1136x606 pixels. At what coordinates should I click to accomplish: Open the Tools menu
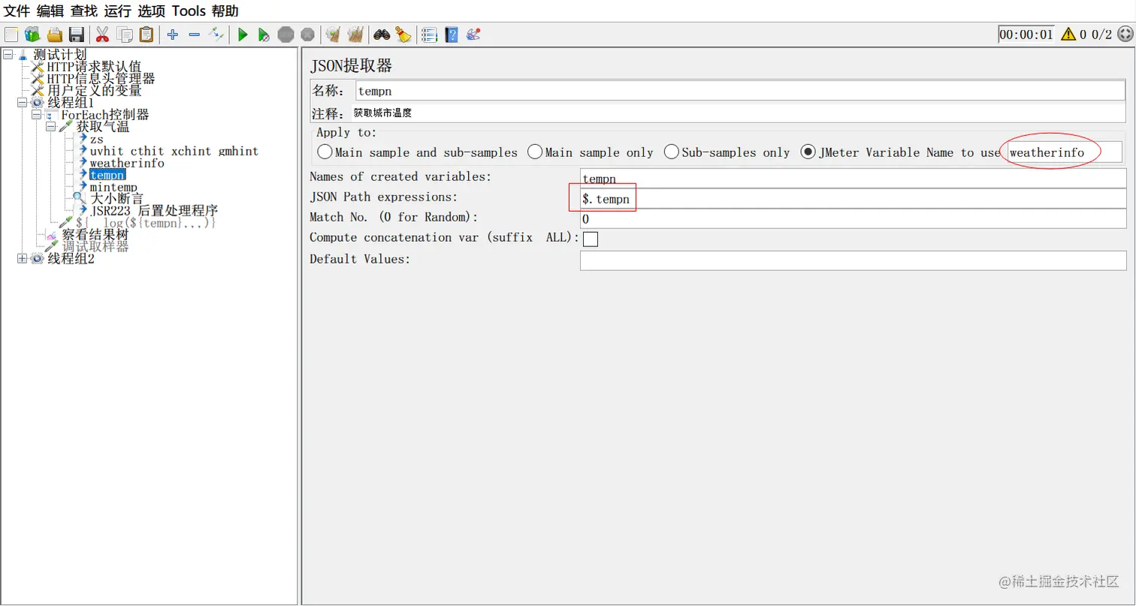click(x=189, y=11)
